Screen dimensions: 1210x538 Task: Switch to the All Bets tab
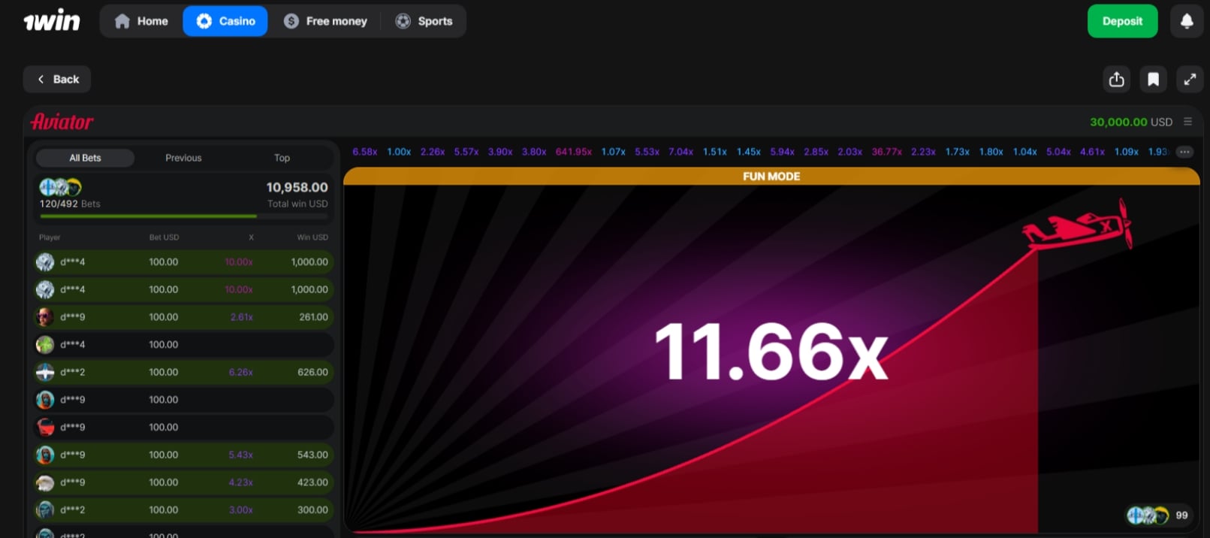tap(85, 158)
